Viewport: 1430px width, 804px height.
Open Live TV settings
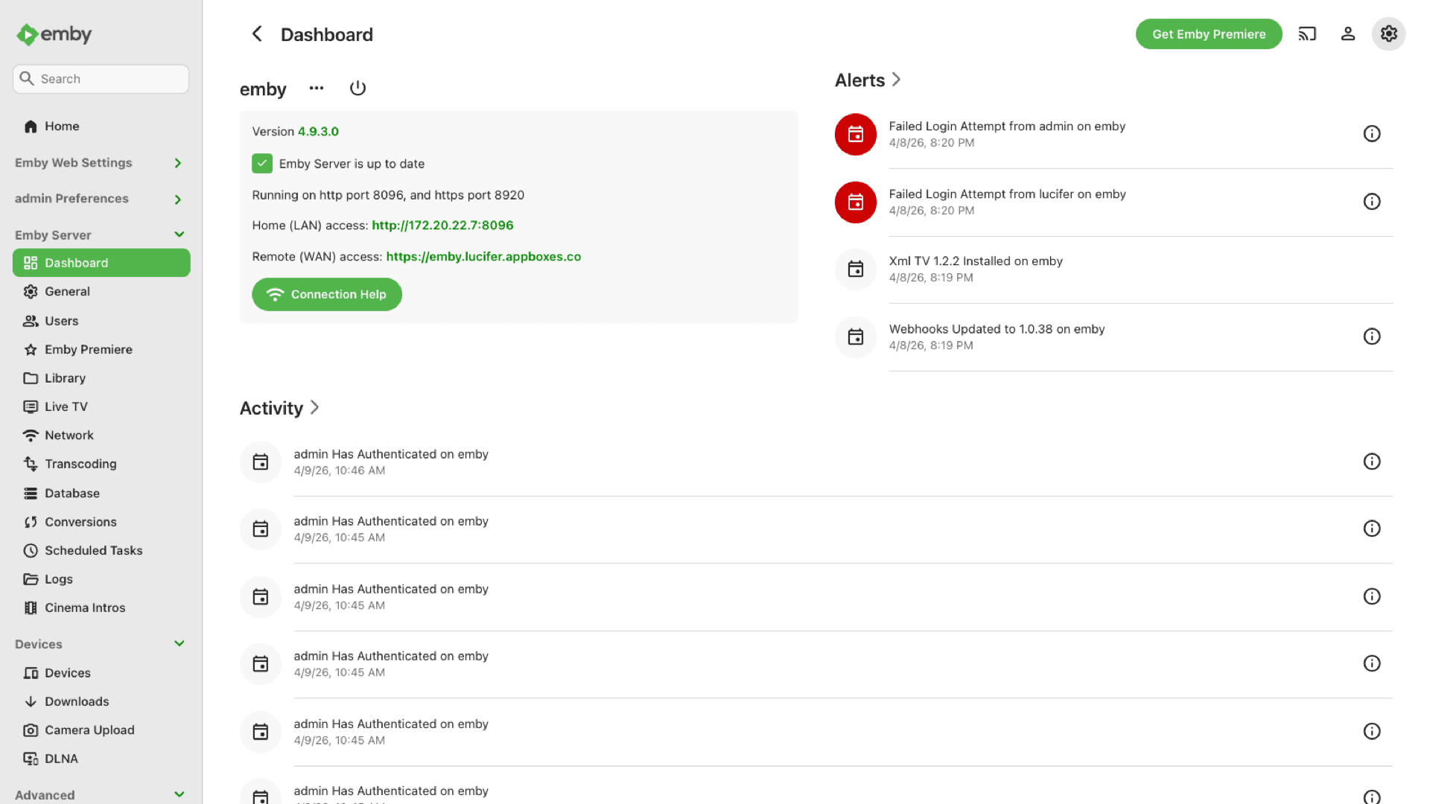[x=101, y=406]
